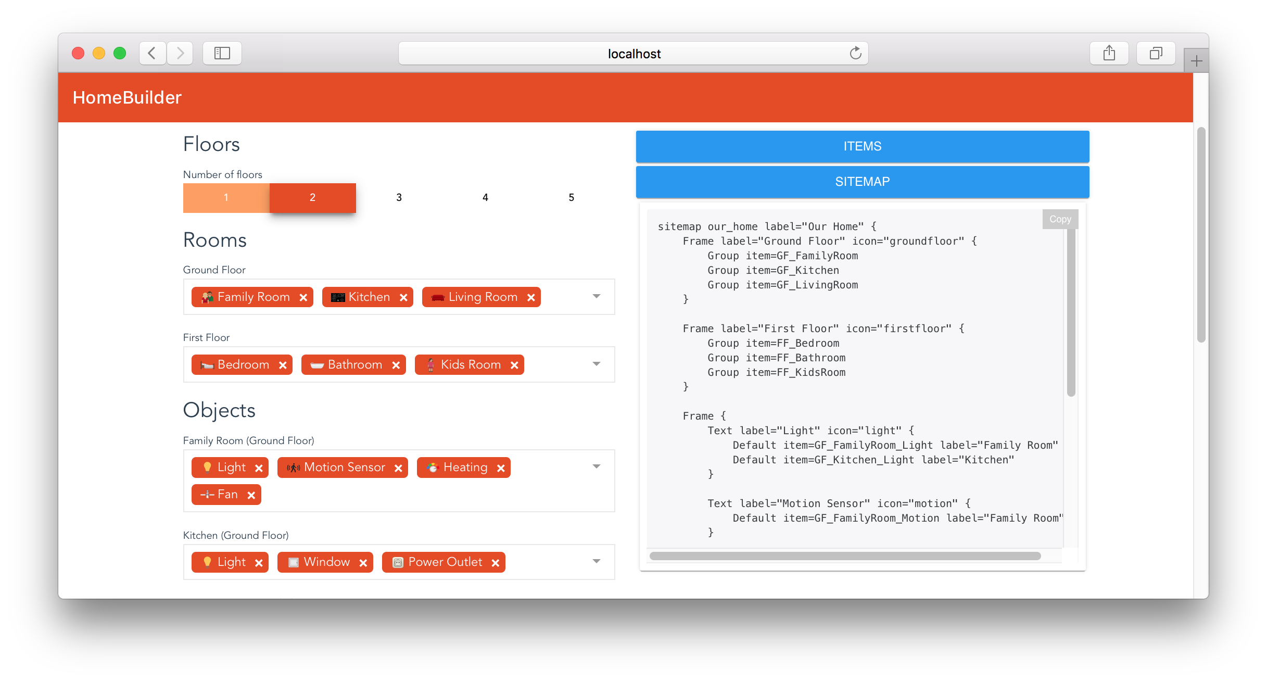This screenshot has width=1267, height=682.
Task: Expand Kitchen objects dropdown arrow
Action: click(x=597, y=561)
